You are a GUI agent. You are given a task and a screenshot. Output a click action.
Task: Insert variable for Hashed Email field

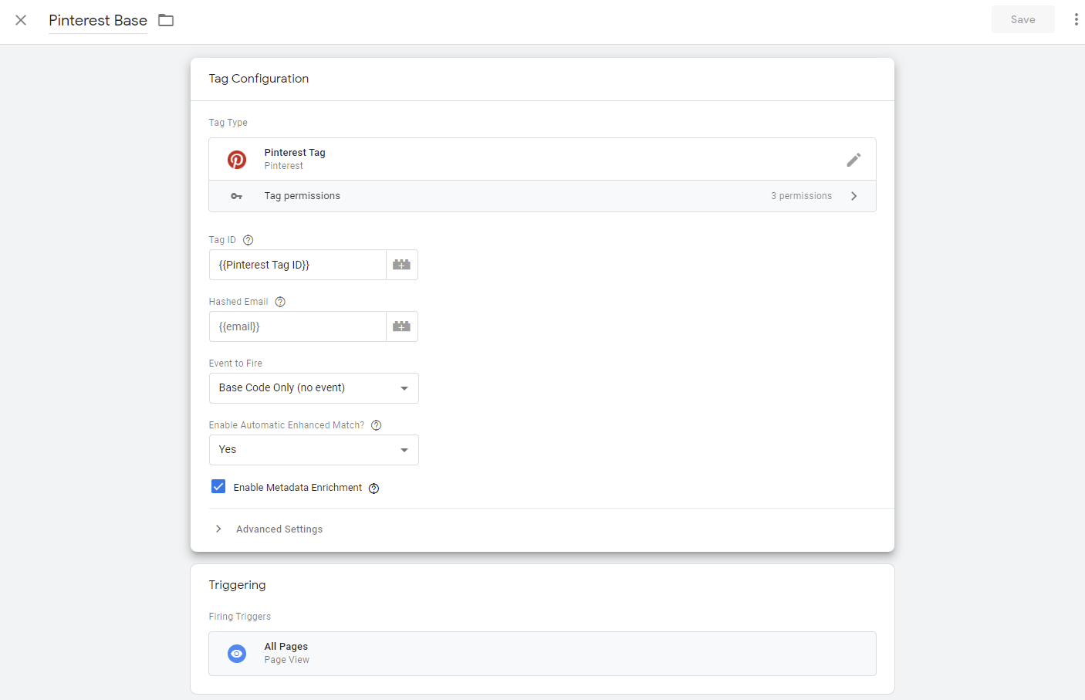pos(401,326)
